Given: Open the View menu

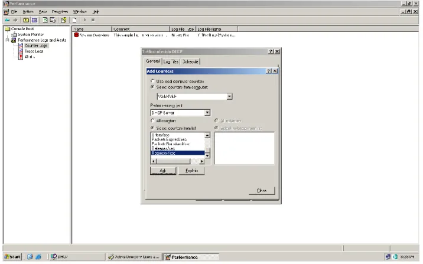Looking at the screenshot, I should [x=43, y=12].
